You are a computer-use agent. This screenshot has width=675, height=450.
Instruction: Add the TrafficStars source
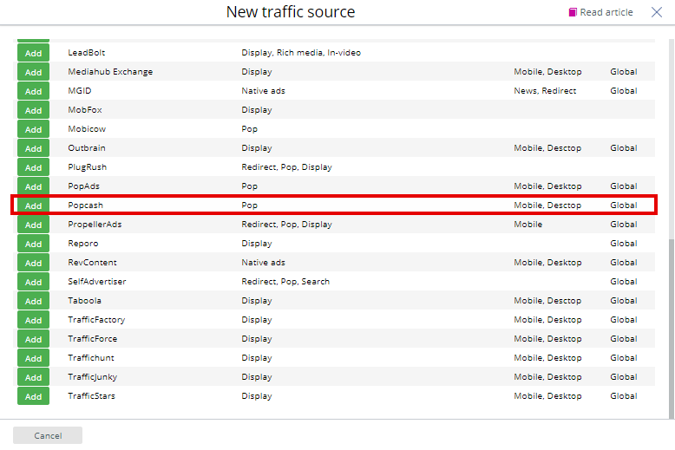click(33, 396)
